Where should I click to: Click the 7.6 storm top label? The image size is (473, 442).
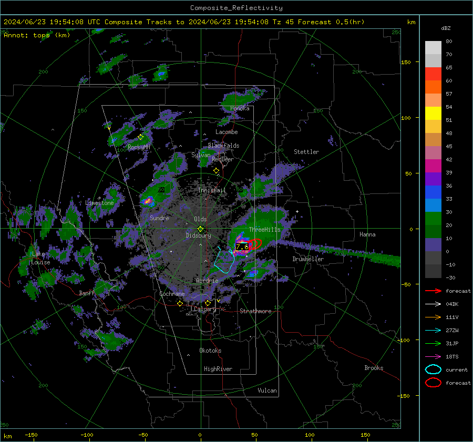coord(242,247)
